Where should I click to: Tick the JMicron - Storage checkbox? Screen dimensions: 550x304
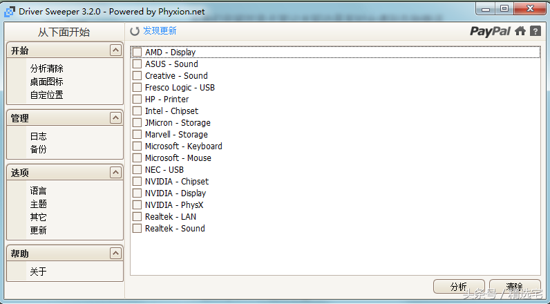[x=137, y=123]
